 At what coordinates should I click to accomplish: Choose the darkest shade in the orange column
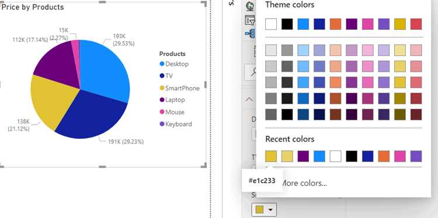pos(335,115)
